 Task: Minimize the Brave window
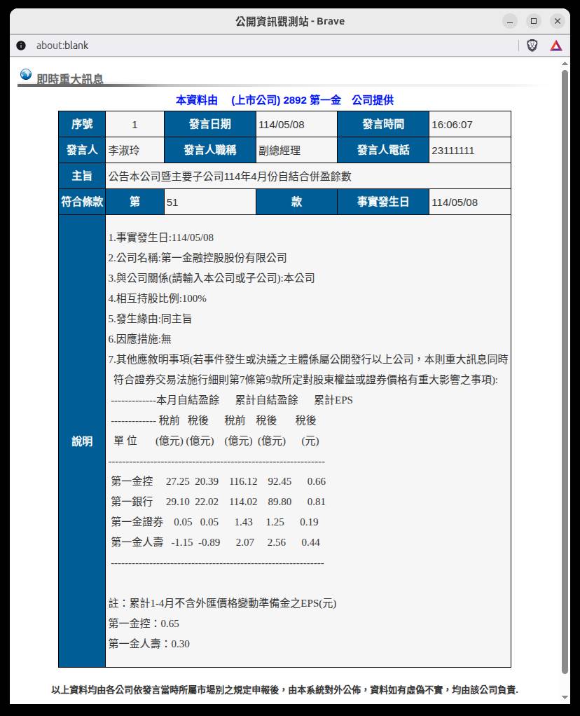tap(510, 21)
